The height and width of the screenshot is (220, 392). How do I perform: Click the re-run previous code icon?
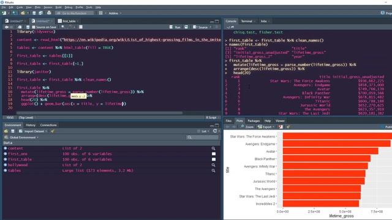click(x=186, y=27)
